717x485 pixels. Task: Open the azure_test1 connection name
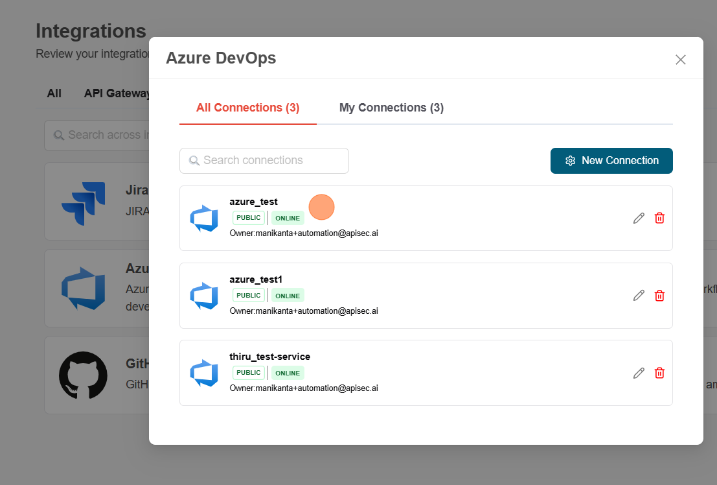click(x=256, y=279)
